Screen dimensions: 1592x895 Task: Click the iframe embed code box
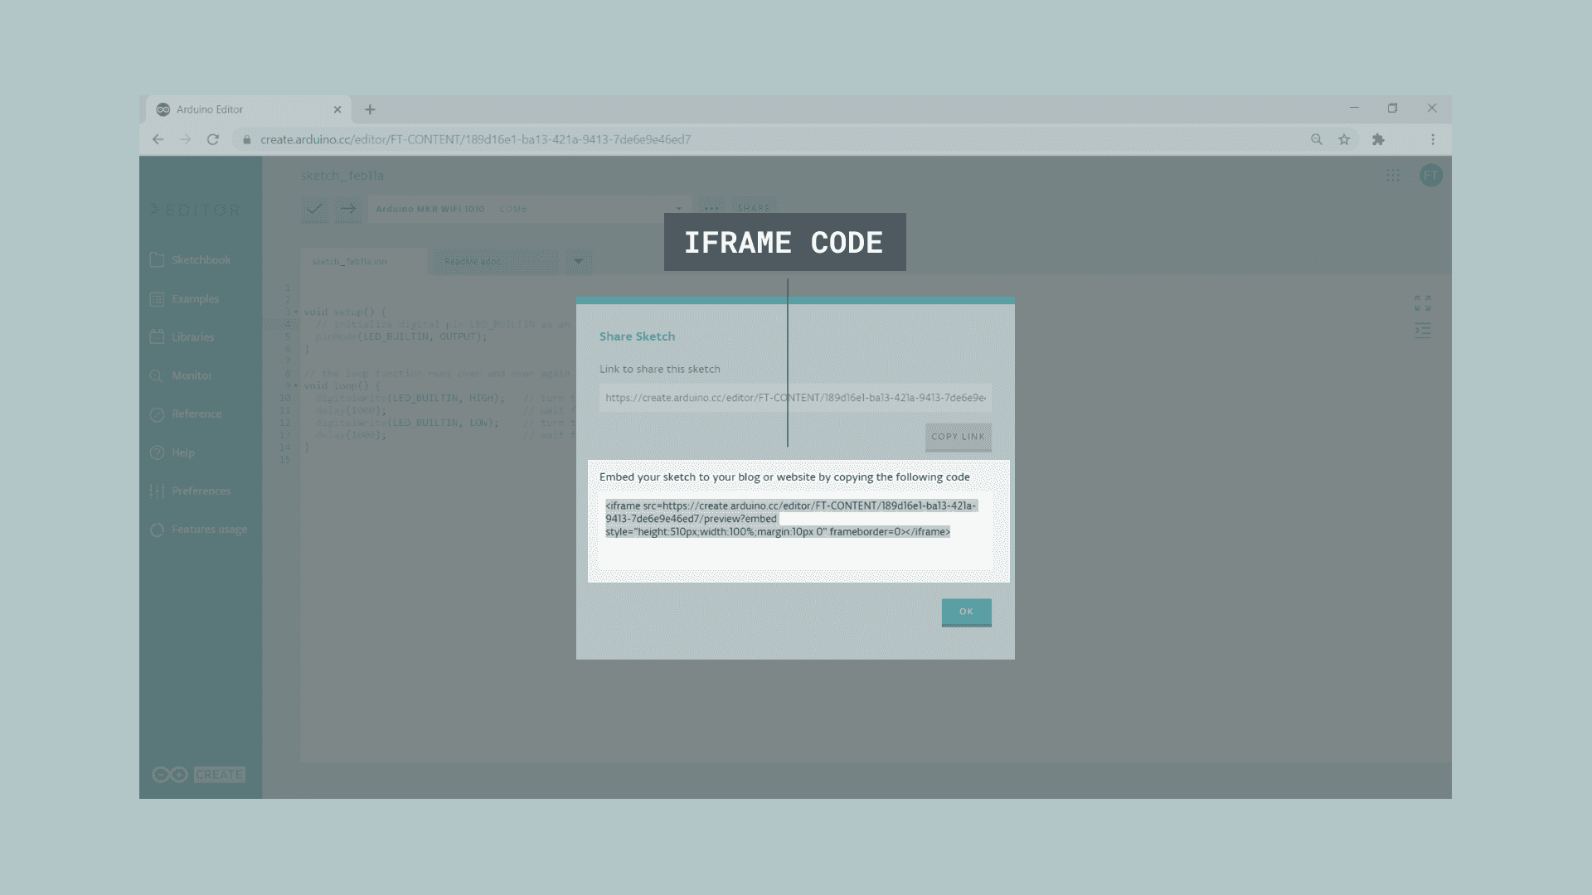pos(794,530)
